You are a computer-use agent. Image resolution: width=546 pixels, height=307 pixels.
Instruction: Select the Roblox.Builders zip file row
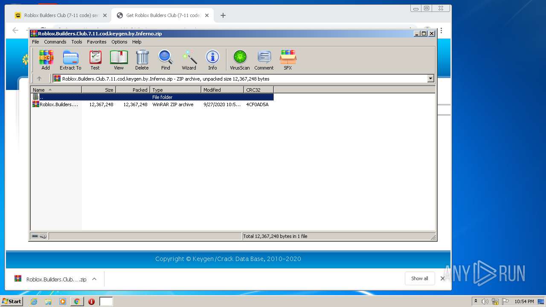[152, 104]
